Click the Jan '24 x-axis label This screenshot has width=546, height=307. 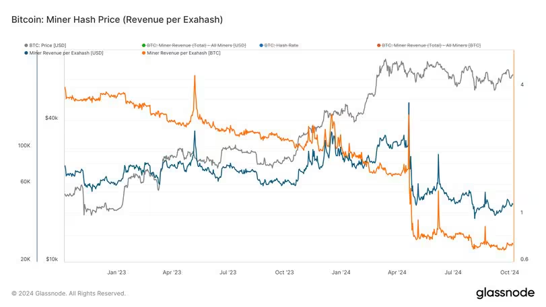click(x=341, y=272)
